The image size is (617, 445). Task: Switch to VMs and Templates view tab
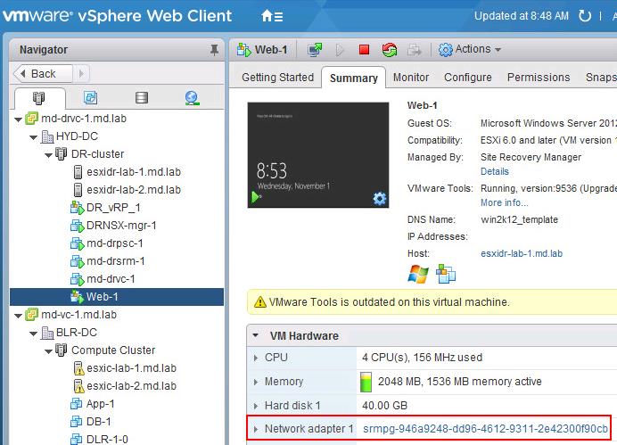pyautogui.click(x=91, y=97)
